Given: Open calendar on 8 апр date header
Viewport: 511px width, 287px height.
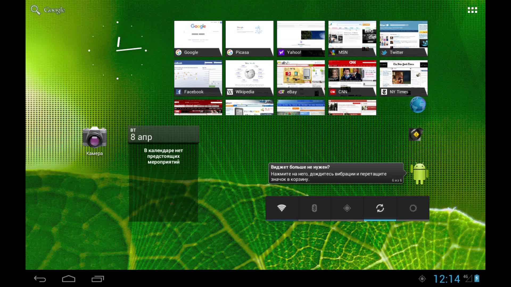Looking at the screenshot, I should 163,134.
